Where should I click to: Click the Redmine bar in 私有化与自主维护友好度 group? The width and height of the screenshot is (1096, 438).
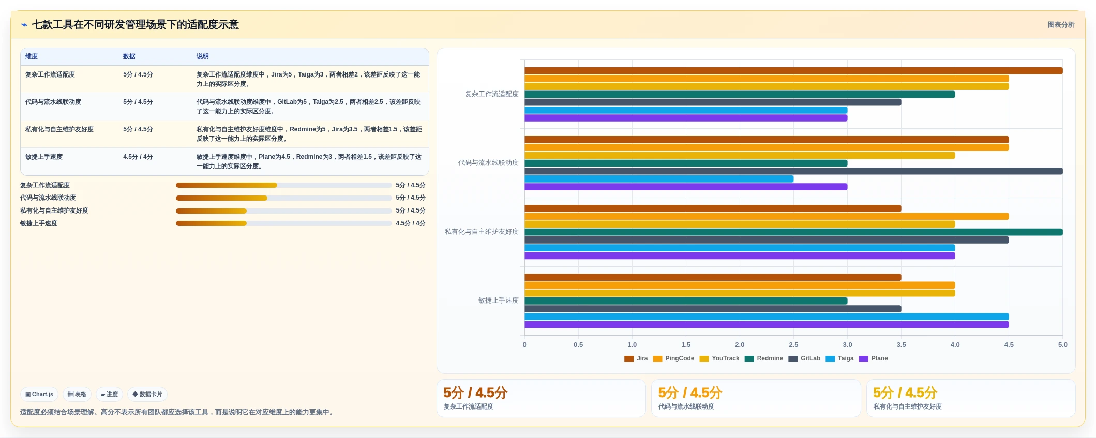tap(793, 232)
